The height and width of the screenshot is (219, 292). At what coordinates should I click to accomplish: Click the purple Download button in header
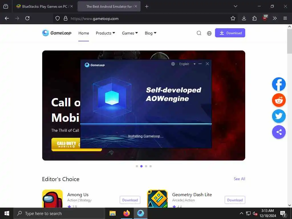[x=230, y=33]
